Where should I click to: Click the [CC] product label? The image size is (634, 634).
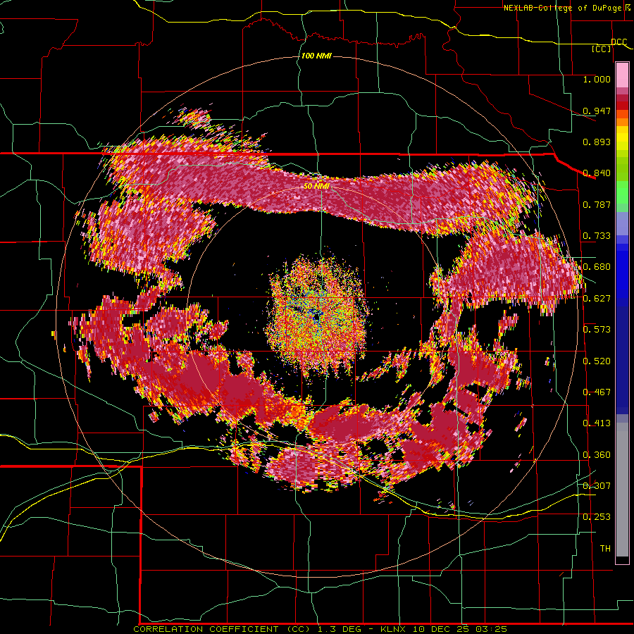(x=602, y=49)
